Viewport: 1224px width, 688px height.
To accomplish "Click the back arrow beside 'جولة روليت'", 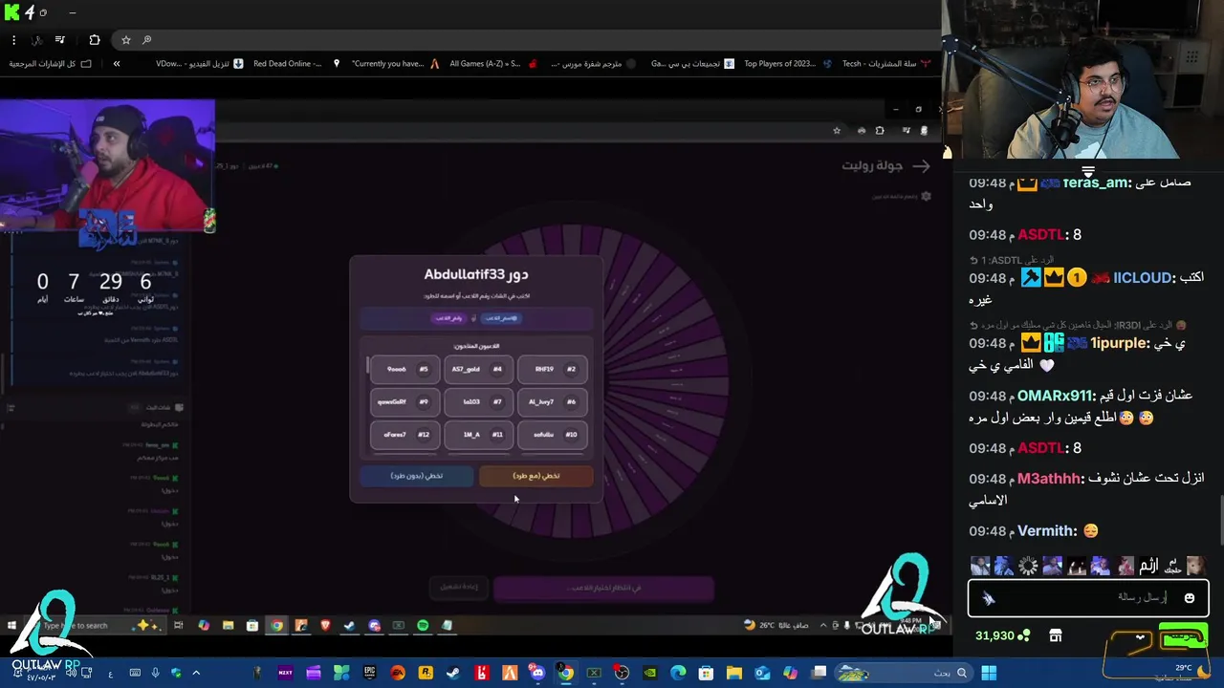I will click(x=921, y=165).
